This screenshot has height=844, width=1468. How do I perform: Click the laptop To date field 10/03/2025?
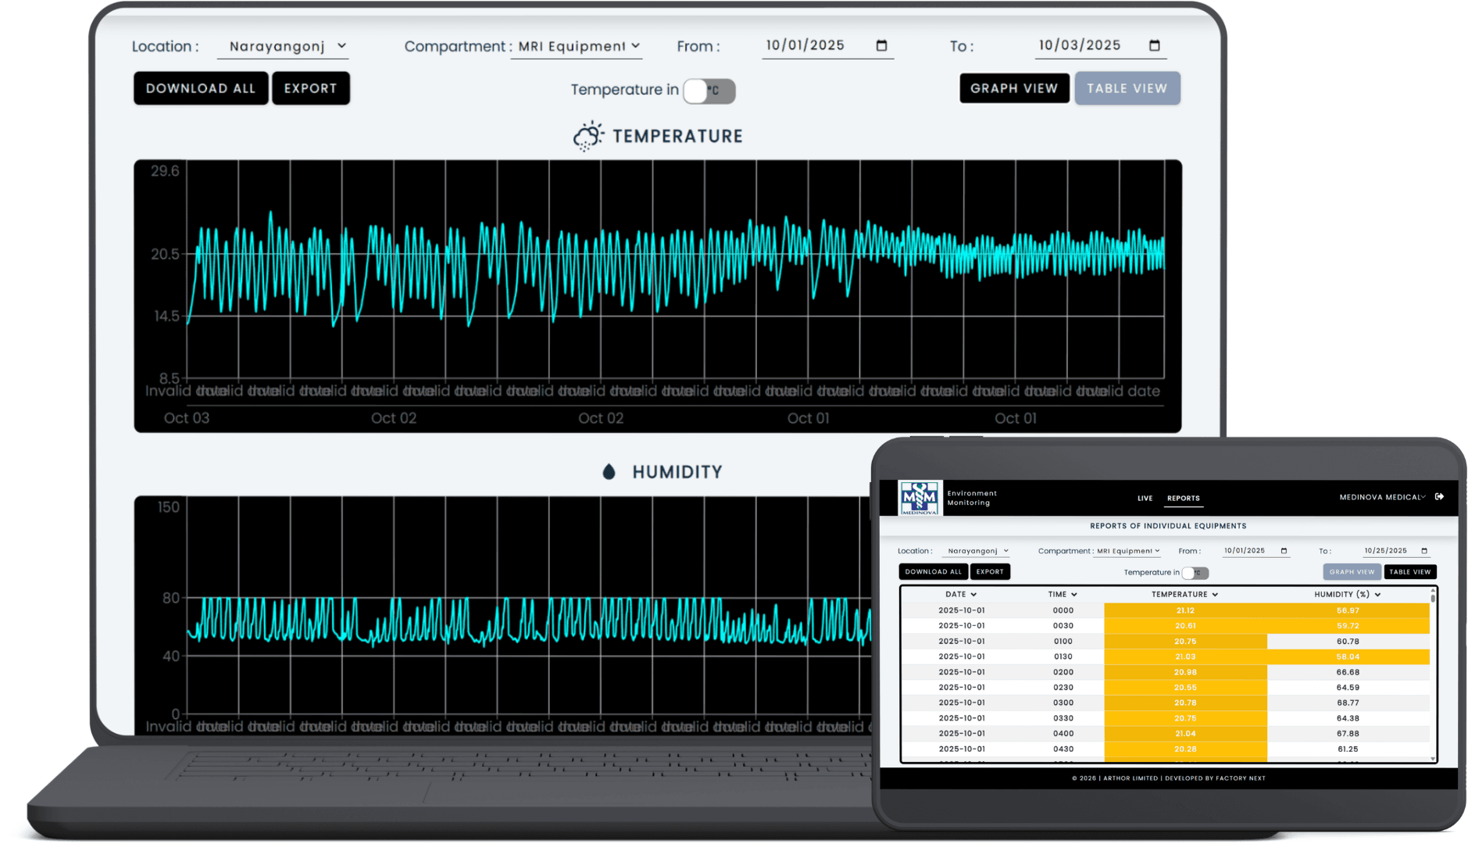pos(1099,46)
